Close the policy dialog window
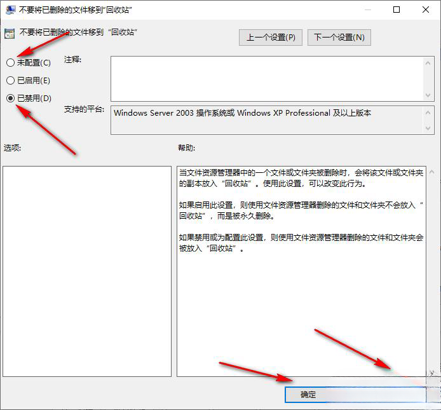This screenshot has width=441, height=410. tap(426, 10)
